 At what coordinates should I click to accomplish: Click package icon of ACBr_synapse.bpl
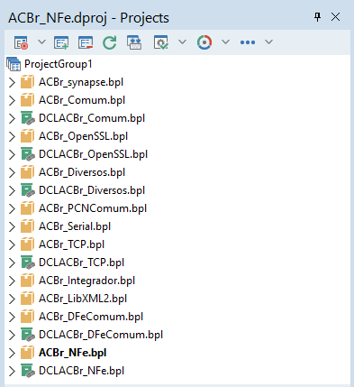27,82
